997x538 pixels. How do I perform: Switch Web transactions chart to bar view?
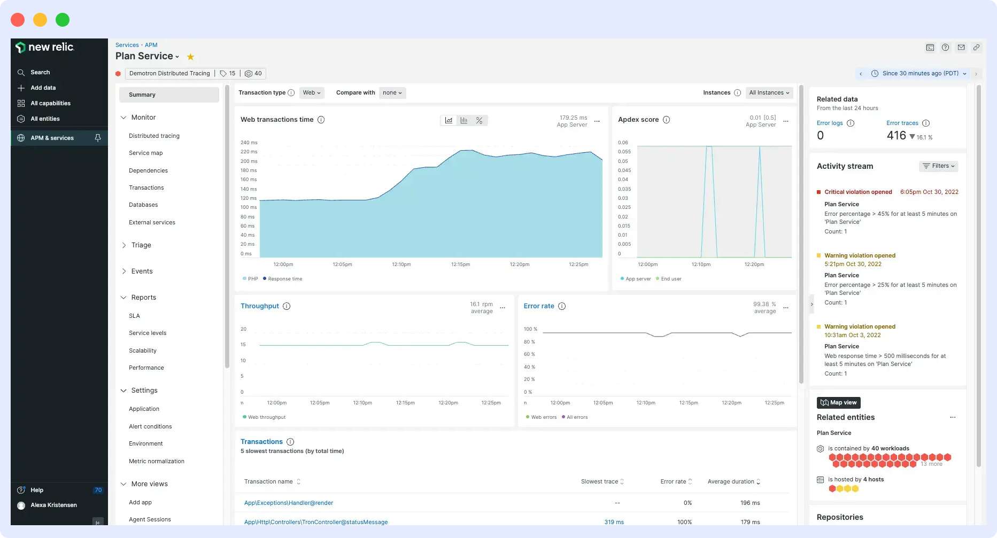point(463,120)
